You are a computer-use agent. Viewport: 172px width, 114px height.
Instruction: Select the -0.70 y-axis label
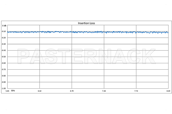pyautogui.click(x=4, y=70)
